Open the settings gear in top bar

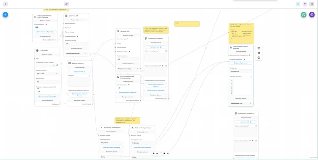pos(312,4)
